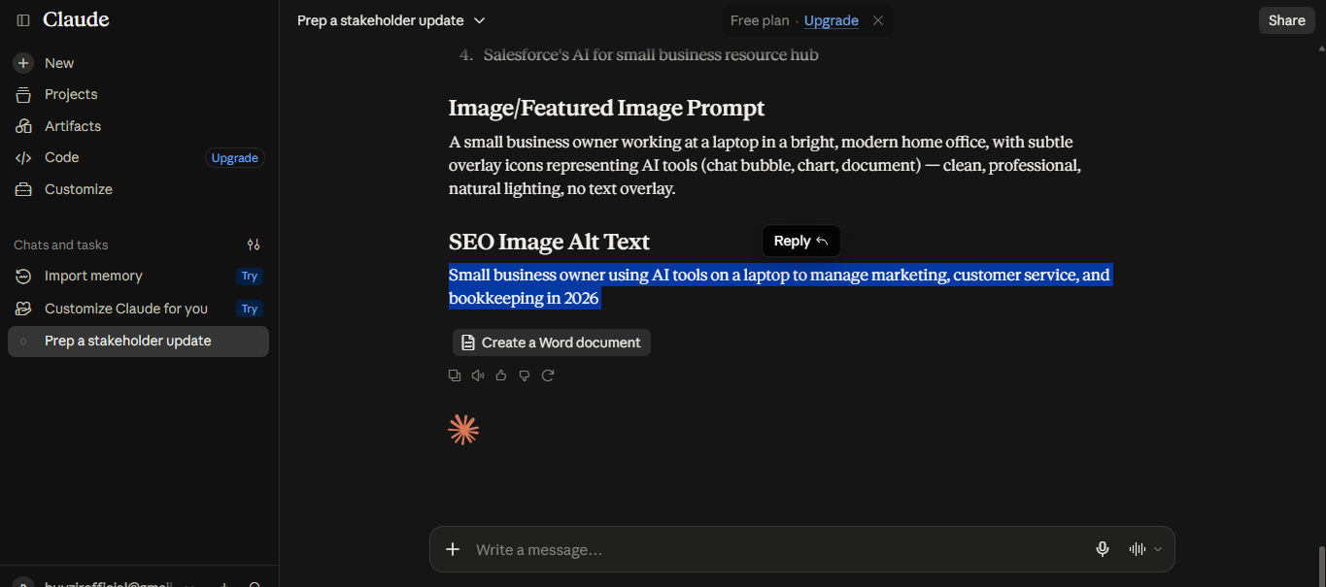The height and width of the screenshot is (587, 1326).
Task: Click the Upgrade link in the Free plan banner
Action: pos(832,20)
